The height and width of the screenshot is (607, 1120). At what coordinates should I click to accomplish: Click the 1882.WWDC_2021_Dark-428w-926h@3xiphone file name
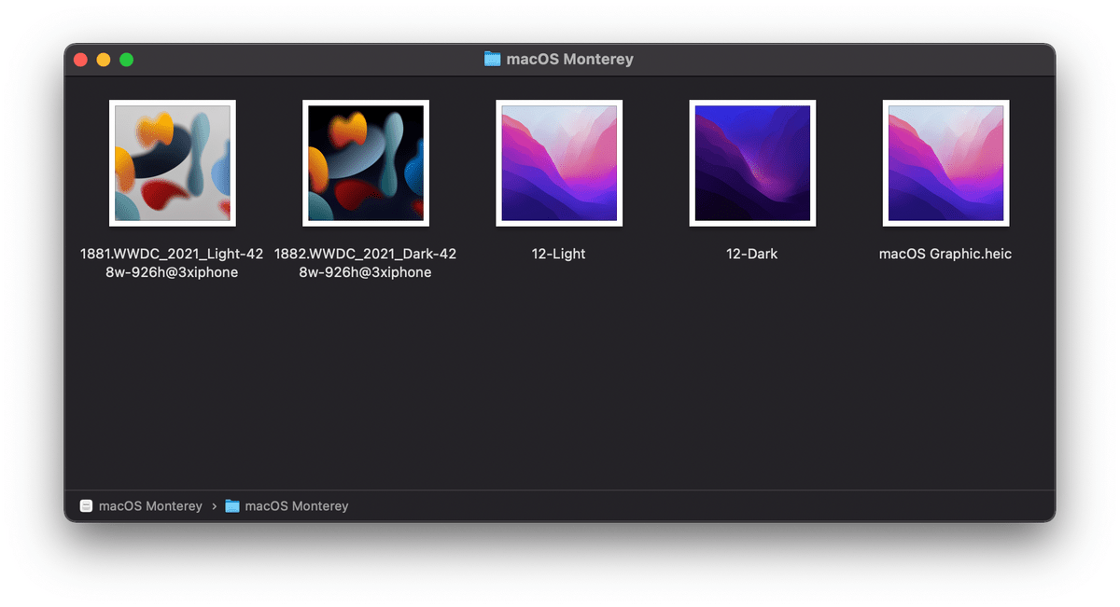pyautogui.click(x=366, y=263)
